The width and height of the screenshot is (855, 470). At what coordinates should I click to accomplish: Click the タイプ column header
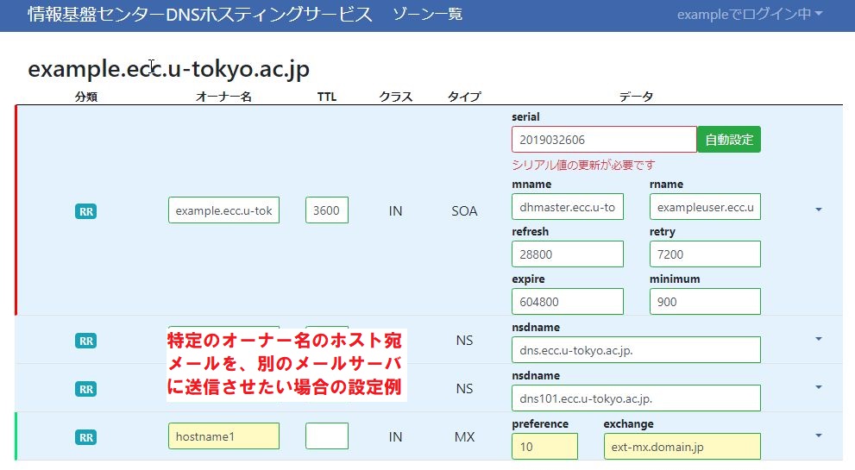tap(464, 97)
